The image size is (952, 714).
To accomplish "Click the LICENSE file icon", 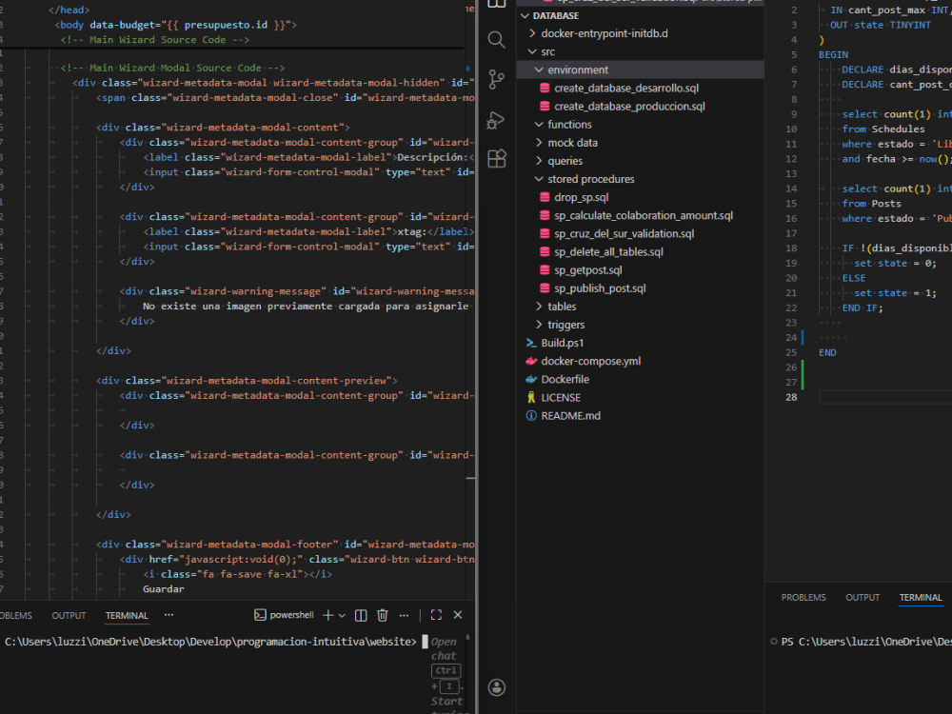I will click(531, 398).
